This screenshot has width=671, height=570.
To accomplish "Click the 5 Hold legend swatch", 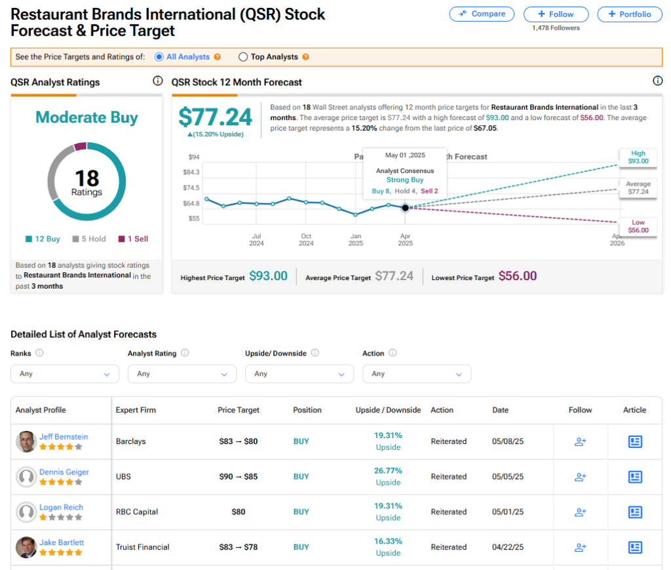I will (76, 239).
